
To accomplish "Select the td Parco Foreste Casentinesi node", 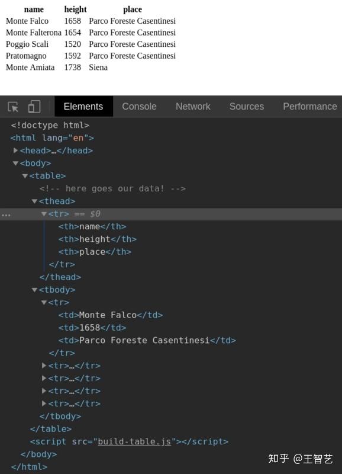I will tap(147, 340).
